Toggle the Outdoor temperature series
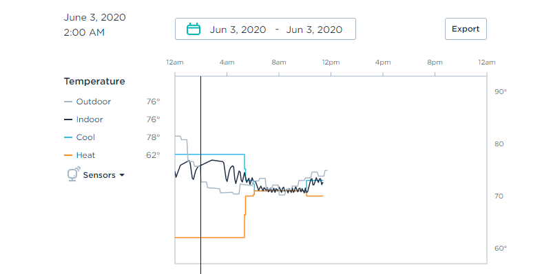Image resolution: width=551 pixels, height=274 pixels. click(x=94, y=102)
